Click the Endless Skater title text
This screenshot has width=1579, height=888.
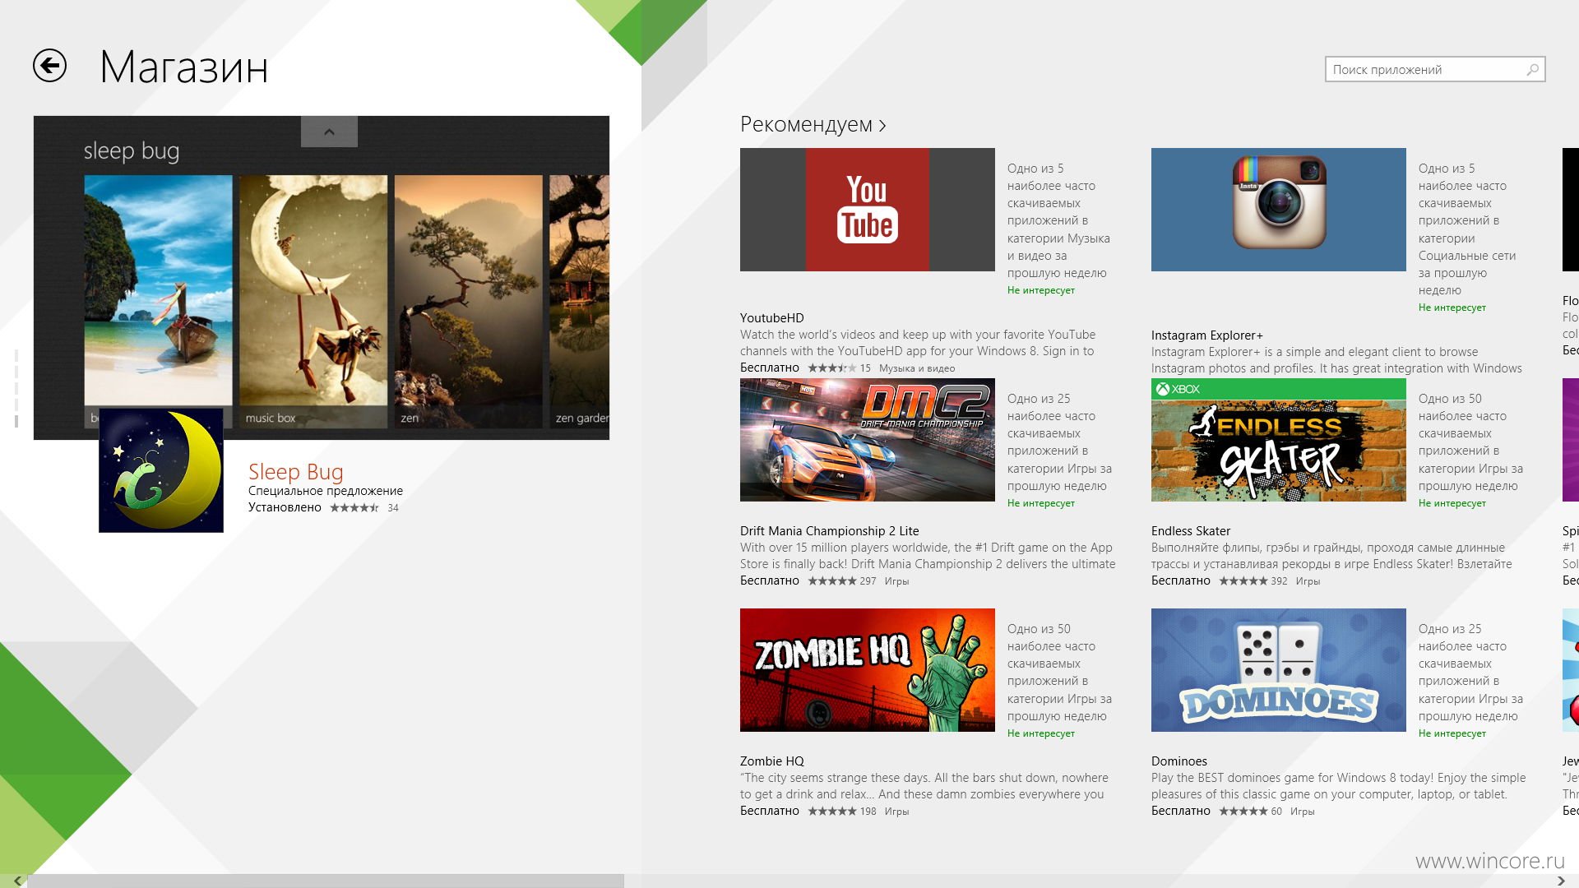1191,531
